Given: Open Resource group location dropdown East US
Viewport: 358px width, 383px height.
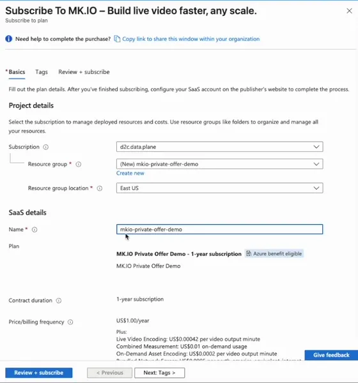Looking at the screenshot, I should coord(219,188).
